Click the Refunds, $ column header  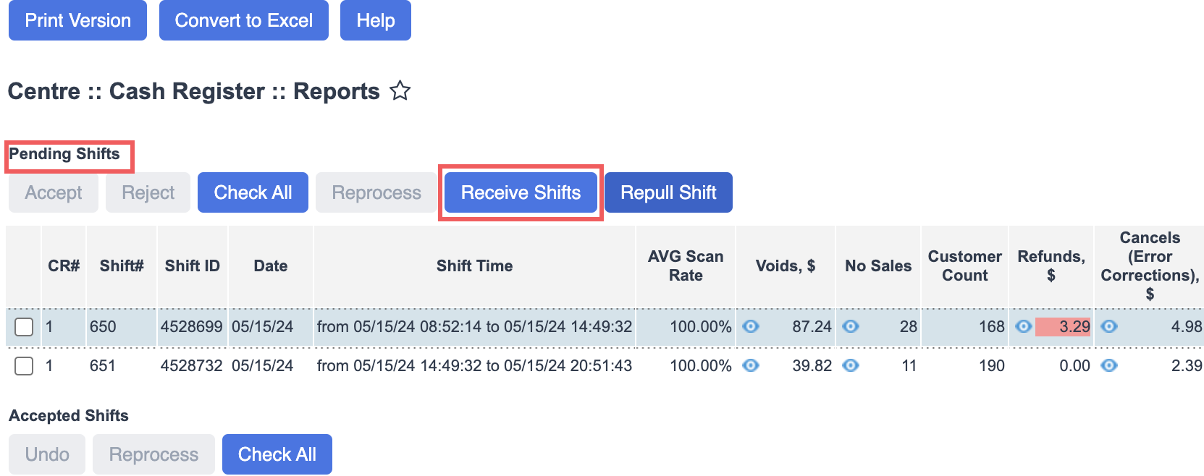click(1051, 266)
